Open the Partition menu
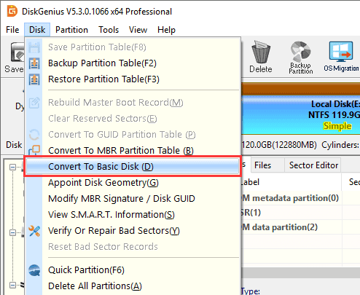This screenshot has height=295, width=360. pos(71,30)
